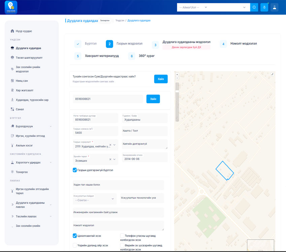Screen dimensions: 286x252
Task: Enable Телефон утасны шугамд холбогдсон checkbox
Action: coord(122,236)
